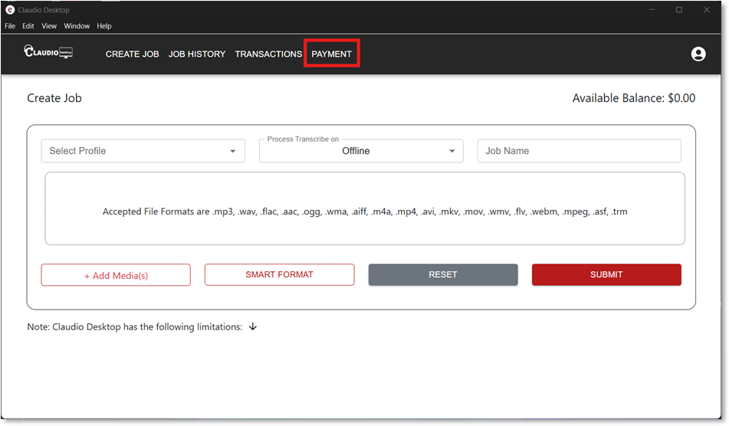This screenshot has height=426, width=729.
Task: Maximize the Claudio Desktop window
Action: (678, 10)
